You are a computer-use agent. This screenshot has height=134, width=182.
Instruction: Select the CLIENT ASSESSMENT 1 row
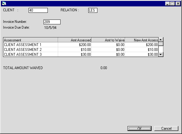coord(81,45)
